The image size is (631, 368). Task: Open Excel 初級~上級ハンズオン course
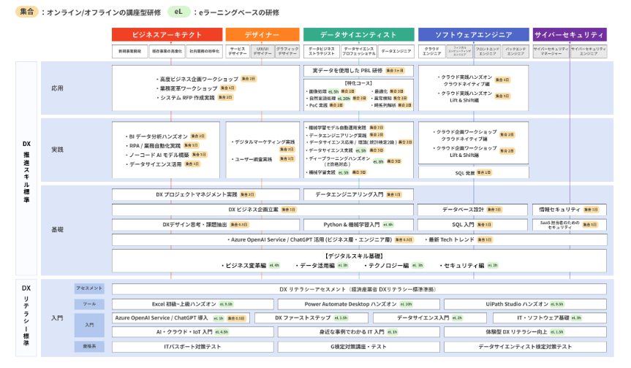coord(192,304)
